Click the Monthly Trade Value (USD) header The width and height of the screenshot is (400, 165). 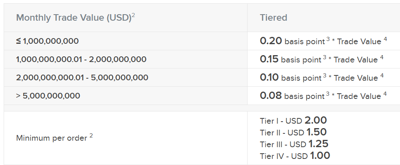click(x=73, y=18)
